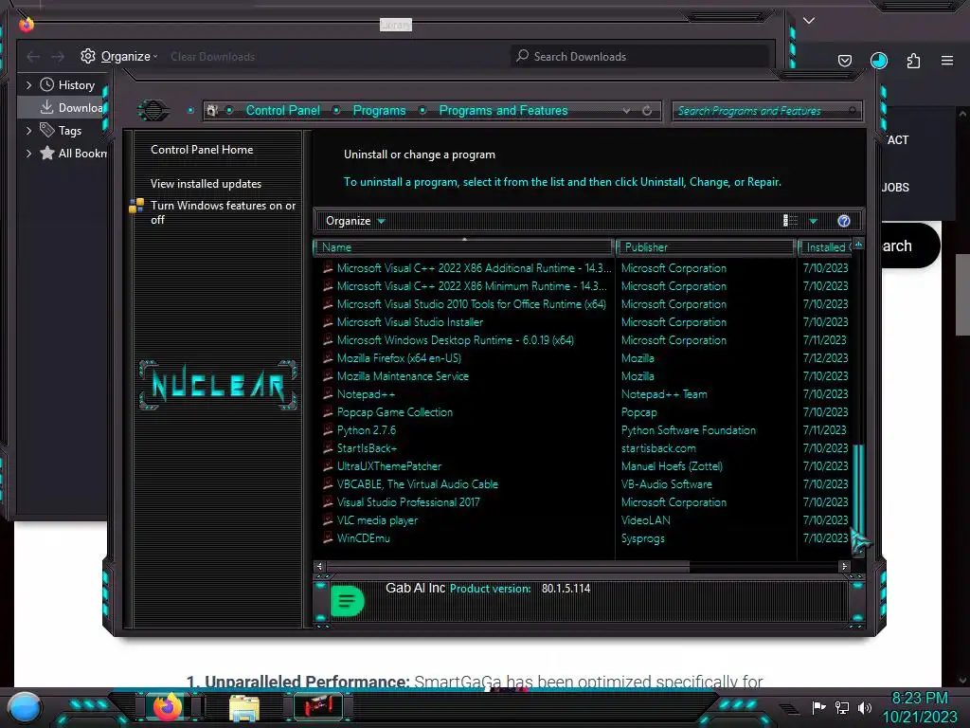Image resolution: width=970 pixels, height=728 pixels.
Task: Open the tab list chevron in Firefox
Action: click(x=809, y=21)
